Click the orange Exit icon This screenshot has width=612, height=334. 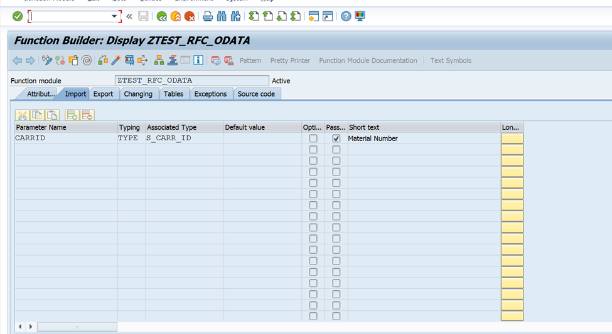[176, 16]
